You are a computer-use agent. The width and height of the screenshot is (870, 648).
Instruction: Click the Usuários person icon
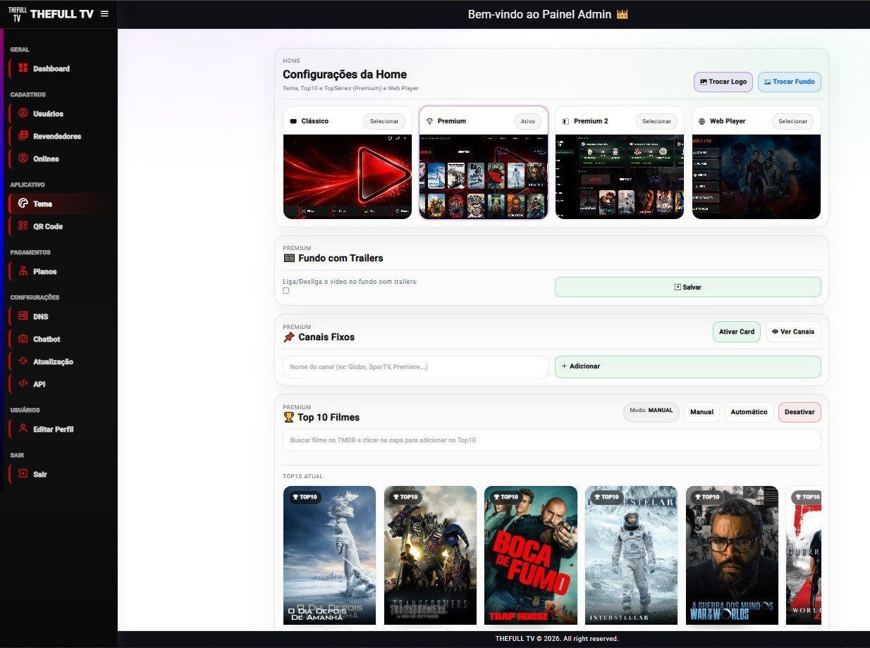coord(23,113)
